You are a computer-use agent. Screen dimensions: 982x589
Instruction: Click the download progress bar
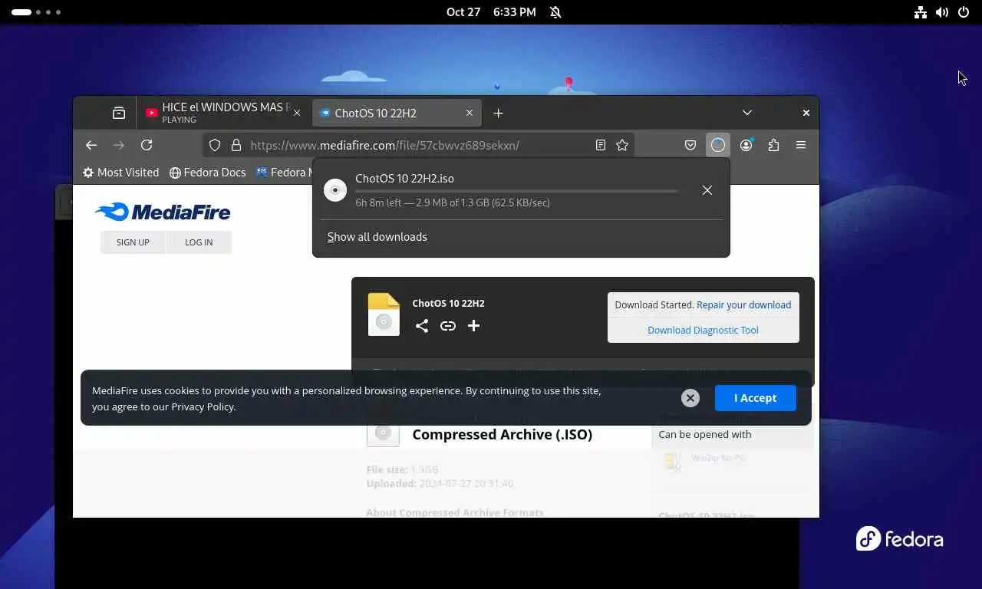coord(516,191)
